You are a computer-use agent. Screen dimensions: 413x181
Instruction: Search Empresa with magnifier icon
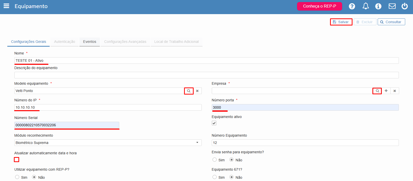(377, 91)
